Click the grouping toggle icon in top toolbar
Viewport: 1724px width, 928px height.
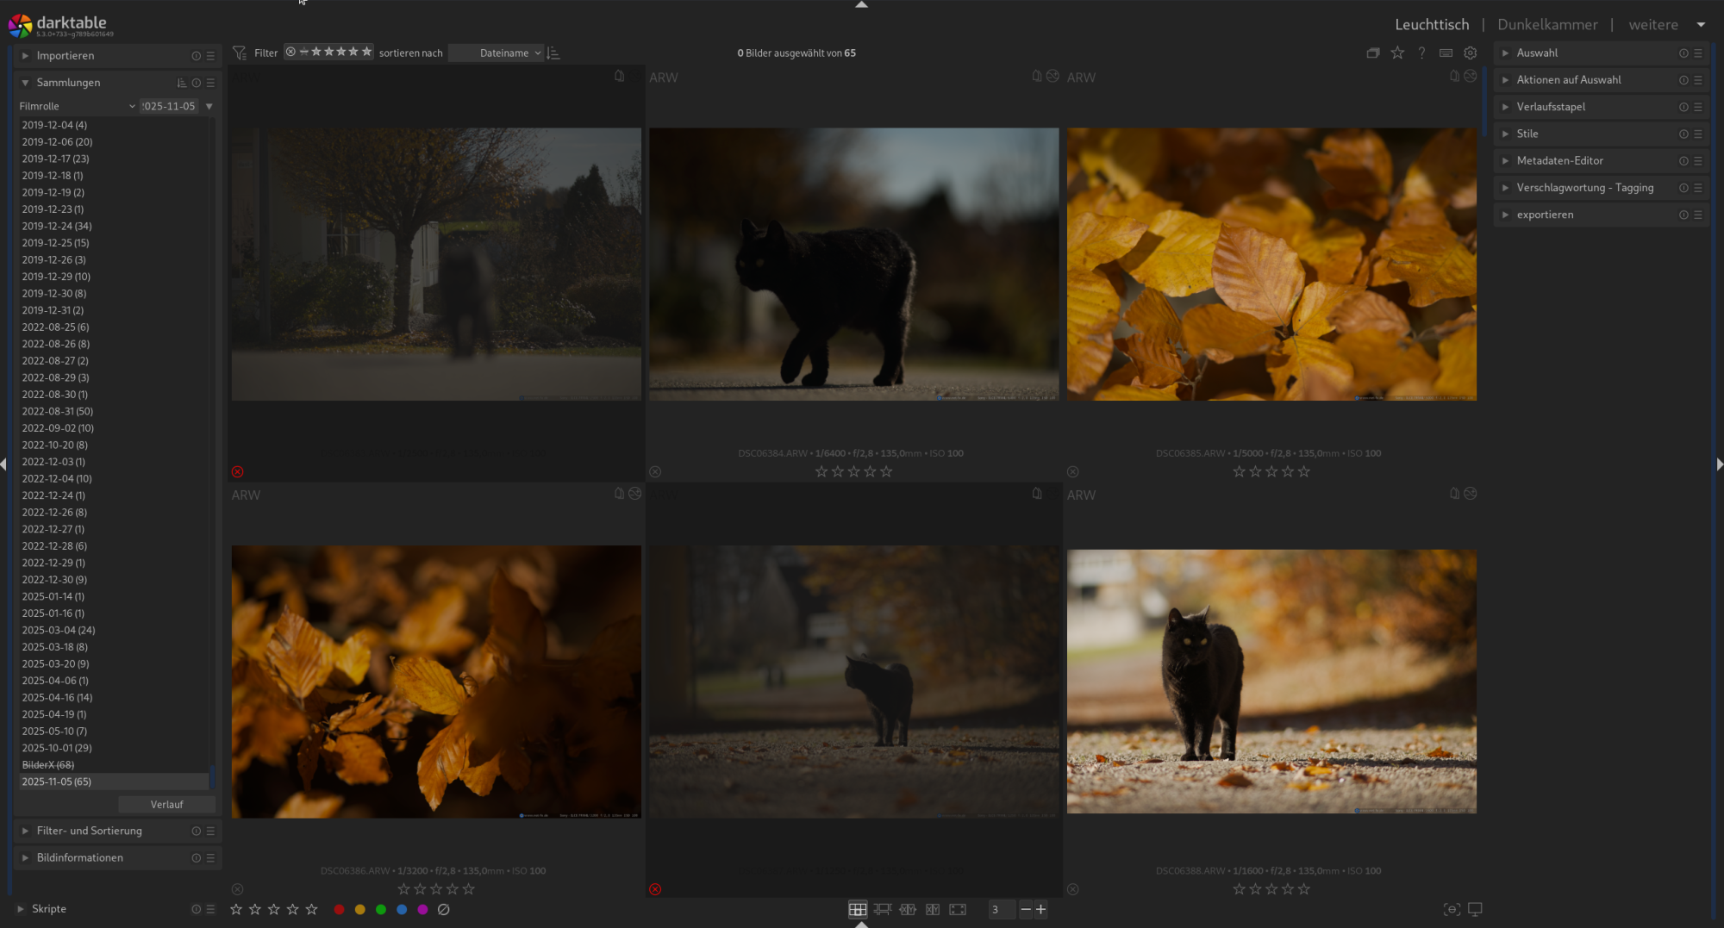pos(1372,53)
